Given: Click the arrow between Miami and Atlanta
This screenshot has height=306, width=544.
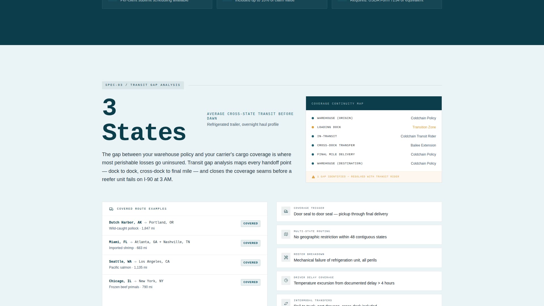Looking at the screenshot, I should pyautogui.click(x=131, y=242).
